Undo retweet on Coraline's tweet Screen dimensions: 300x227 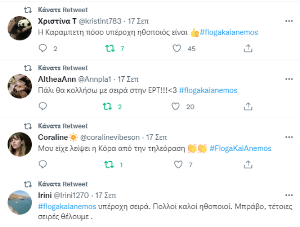click(109, 164)
